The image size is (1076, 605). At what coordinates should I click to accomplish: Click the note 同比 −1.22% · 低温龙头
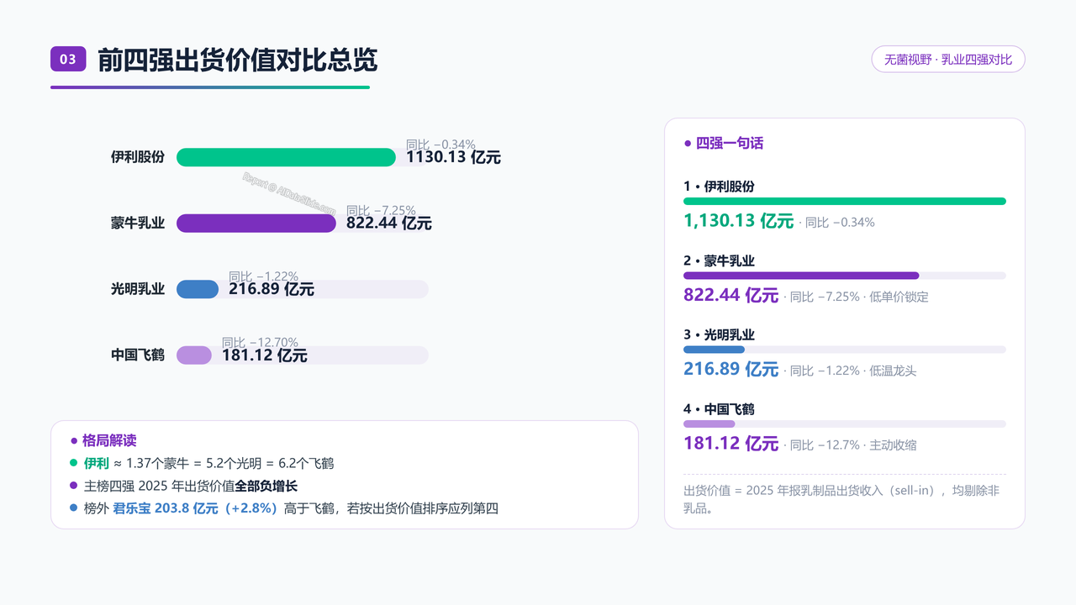coord(853,371)
